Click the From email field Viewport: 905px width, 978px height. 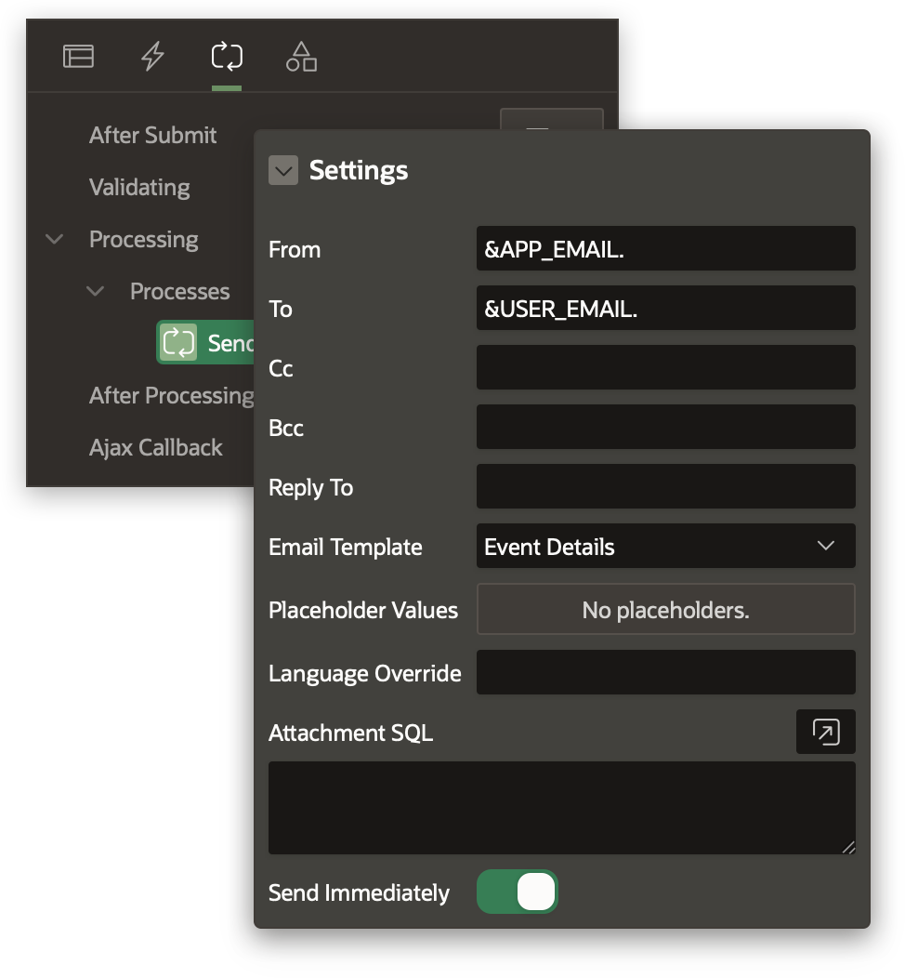(665, 249)
